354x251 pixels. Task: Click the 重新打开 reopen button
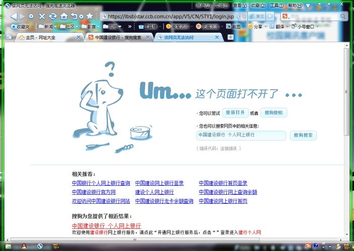pyautogui.click(x=235, y=112)
